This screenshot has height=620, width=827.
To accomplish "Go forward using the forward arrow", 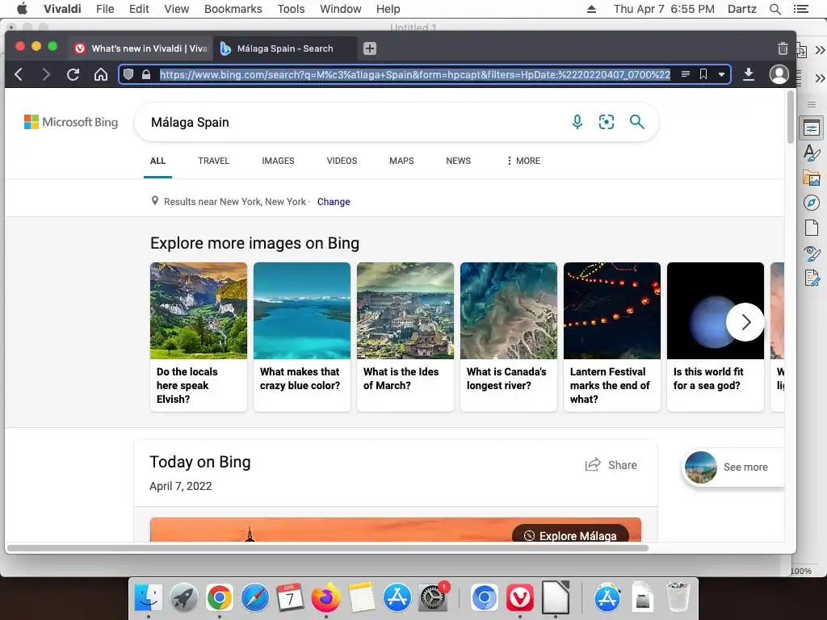I will pyautogui.click(x=46, y=74).
